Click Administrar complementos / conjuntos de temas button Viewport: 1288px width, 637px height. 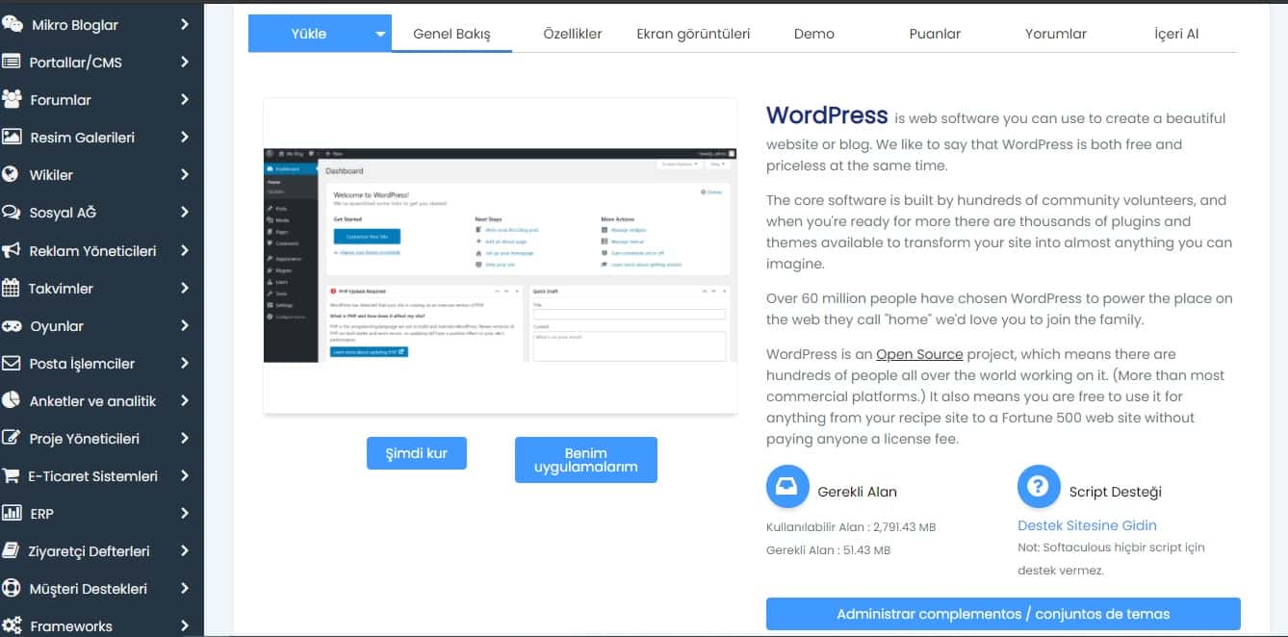(x=1003, y=614)
